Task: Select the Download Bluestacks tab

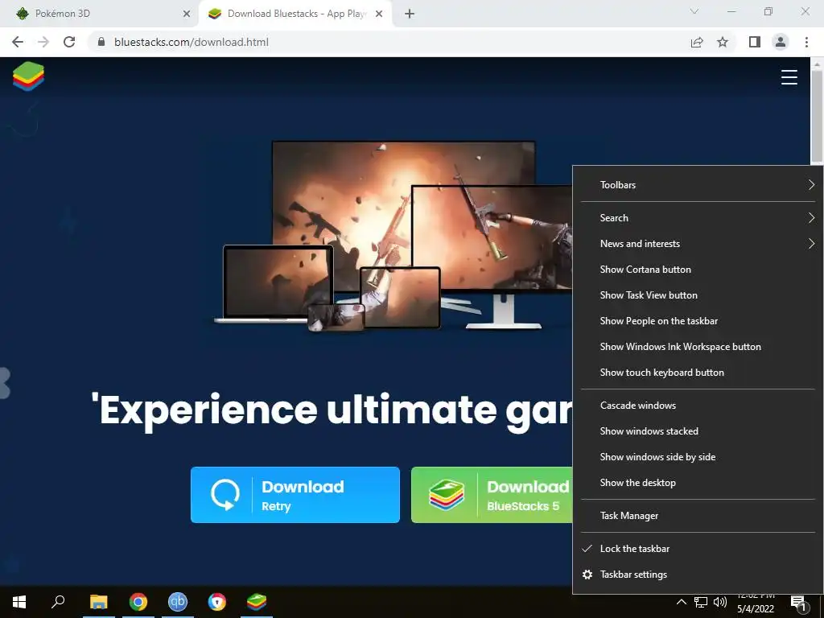Action: [295, 14]
